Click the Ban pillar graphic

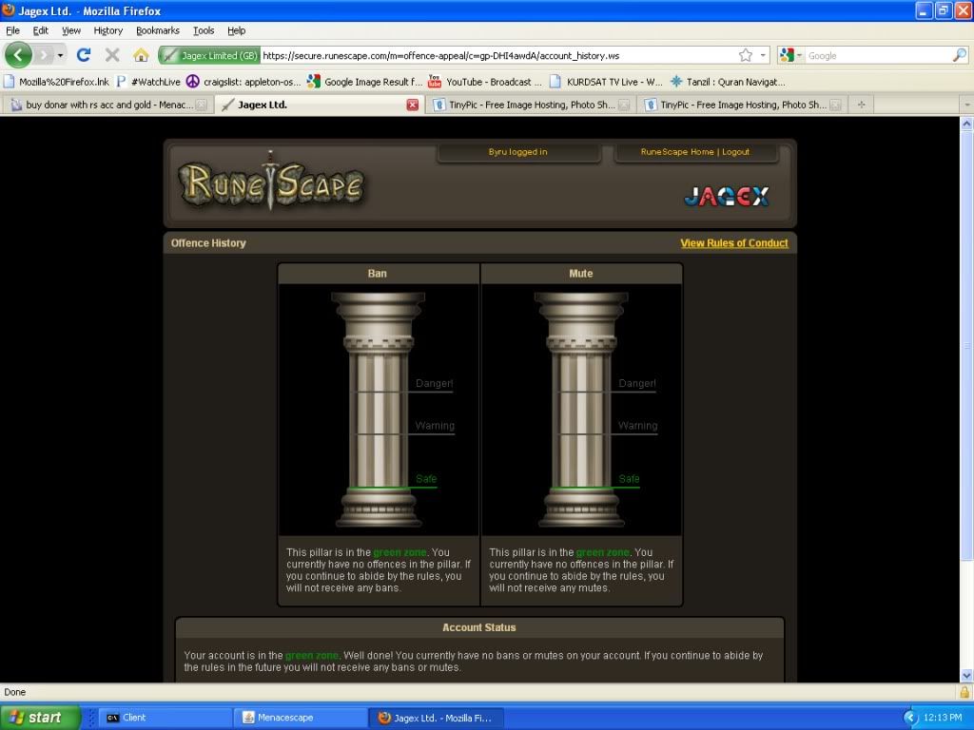click(378, 410)
